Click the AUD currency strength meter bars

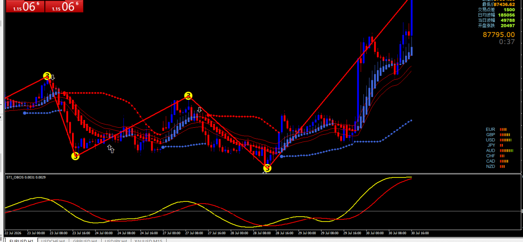[x=506, y=151]
